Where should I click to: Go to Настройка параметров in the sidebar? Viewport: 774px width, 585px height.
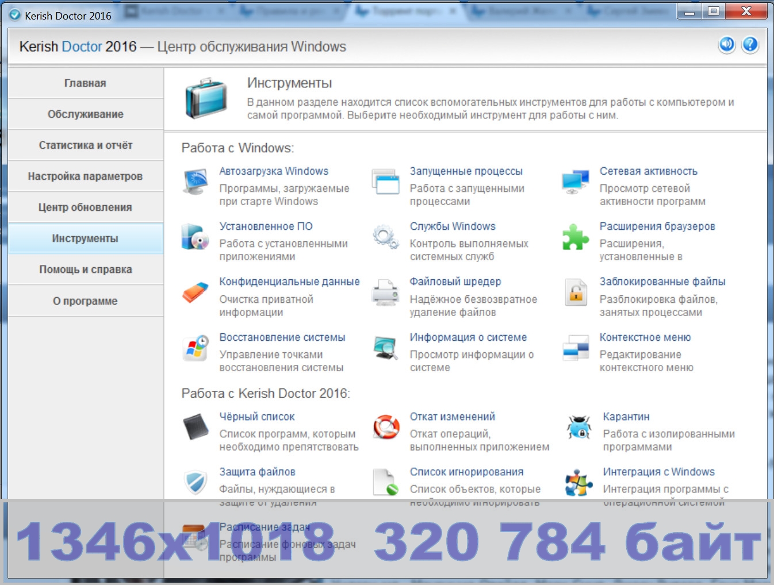click(x=85, y=176)
